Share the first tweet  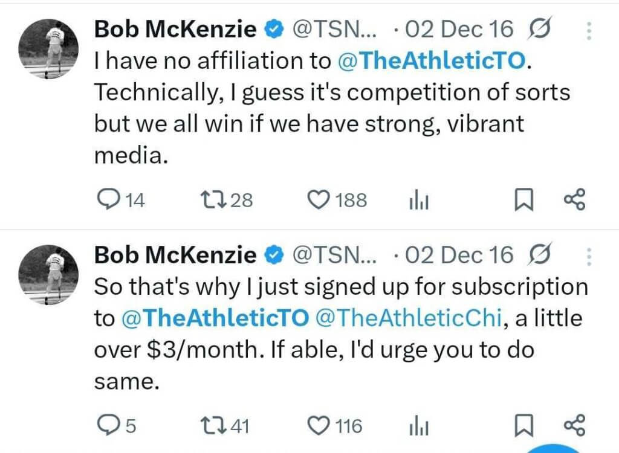(x=574, y=200)
